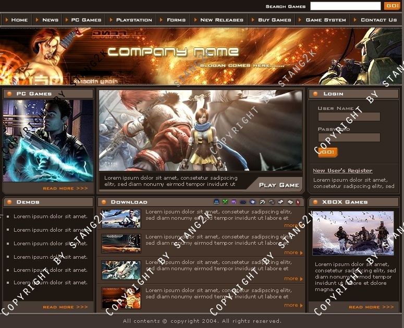Click the Password input field

pos(349,137)
